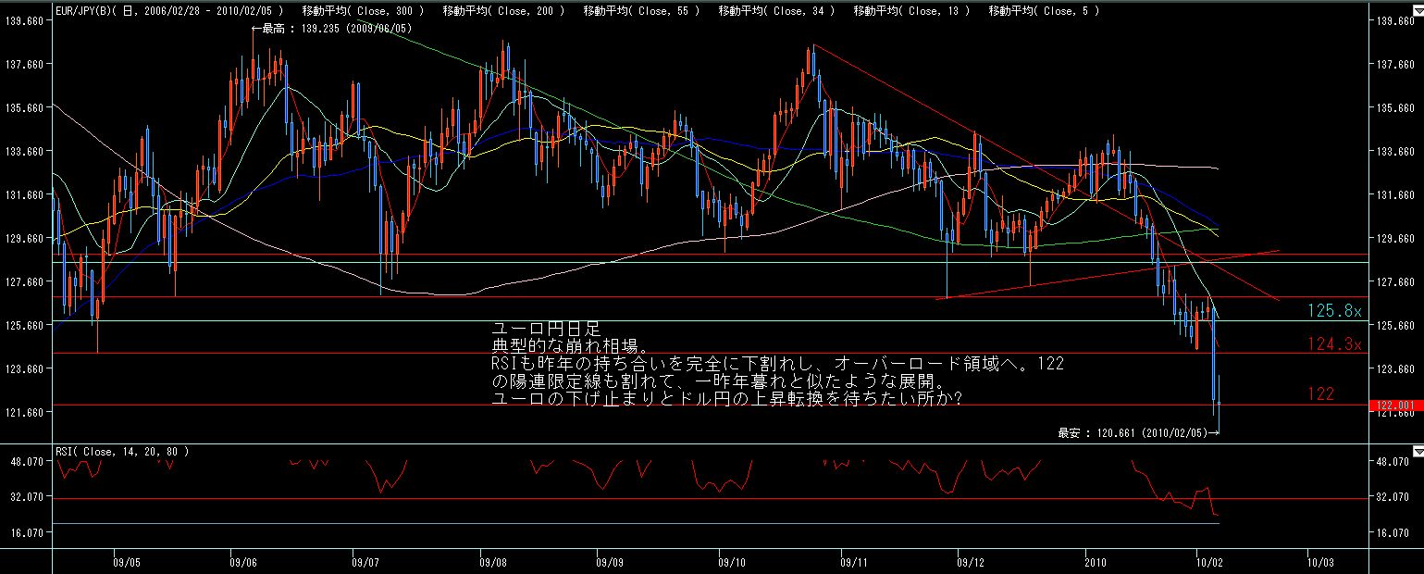This screenshot has height=574, width=1424.
Task: Select the 移動平均( Close, 200 ) indicator label
Action: point(503,10)
